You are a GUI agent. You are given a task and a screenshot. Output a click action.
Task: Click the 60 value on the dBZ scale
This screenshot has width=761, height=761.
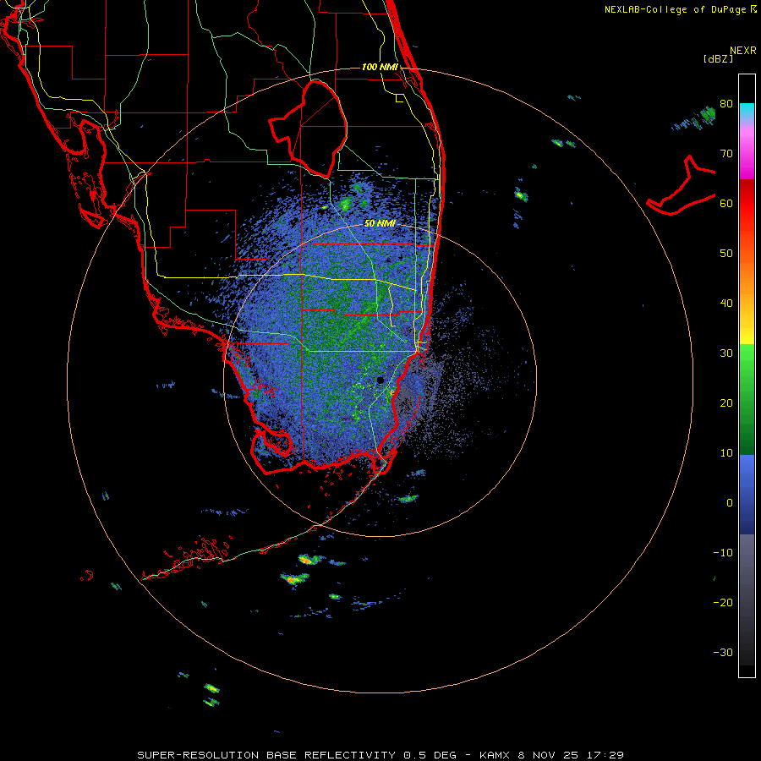726,203
